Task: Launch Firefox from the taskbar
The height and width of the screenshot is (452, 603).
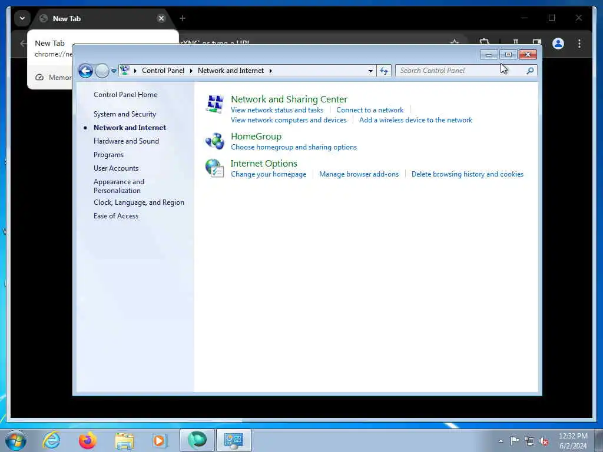Action: click(x=88, y=440)
